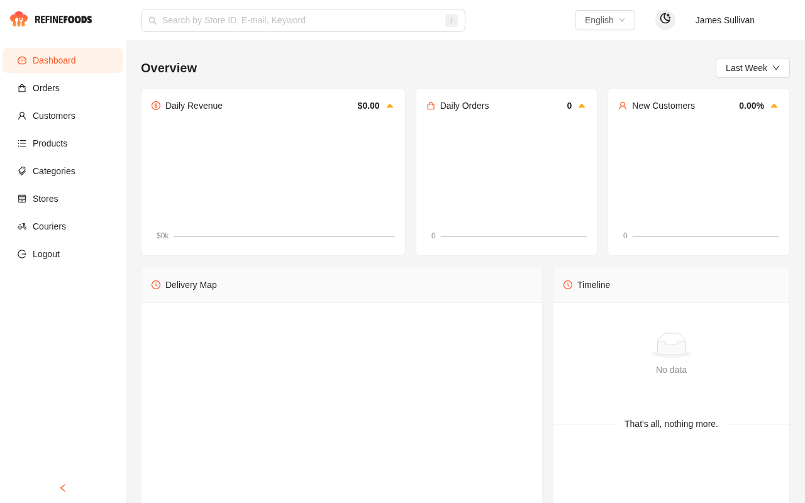Open the Orders menu item
The image size is (805, 503).
coord(46,88)
